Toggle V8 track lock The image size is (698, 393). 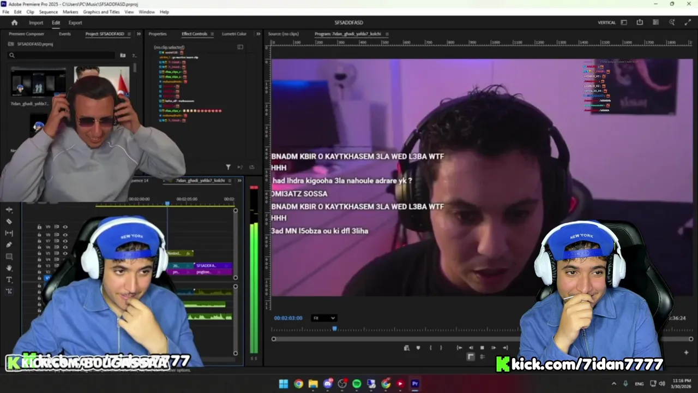coord(39,235)
